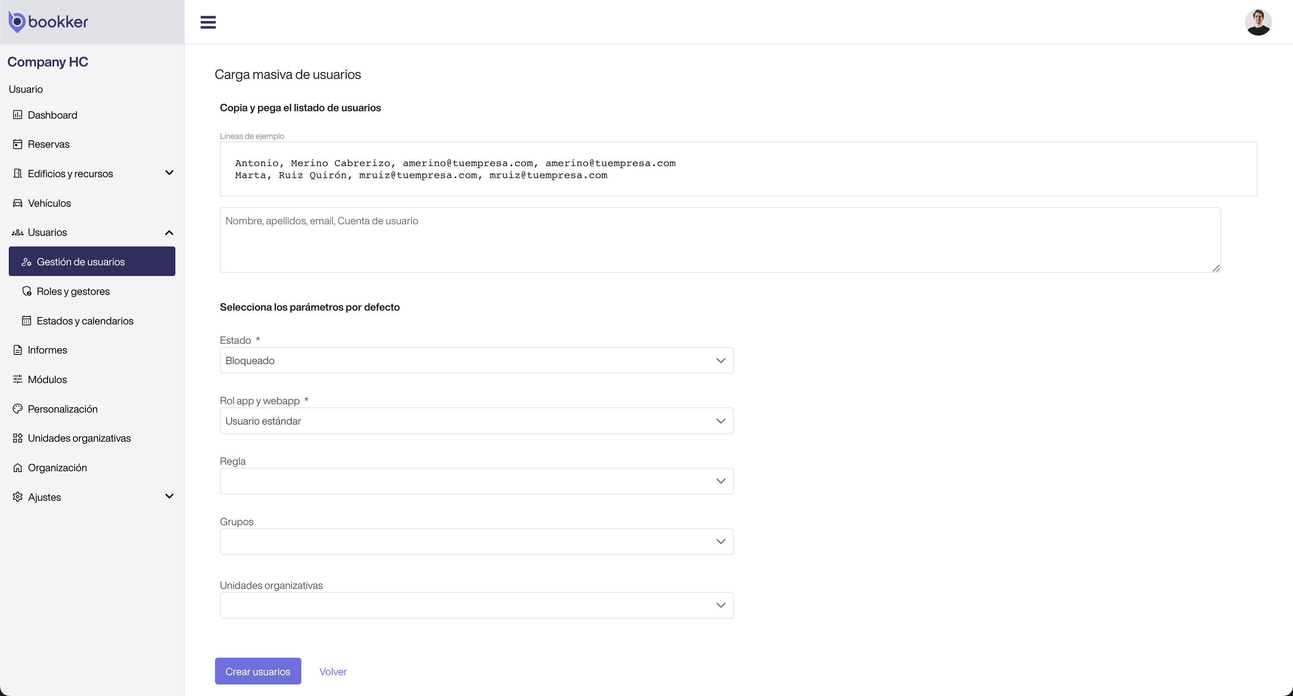
Task: Click the Crear usuarios button
Action: coord(257,671)
